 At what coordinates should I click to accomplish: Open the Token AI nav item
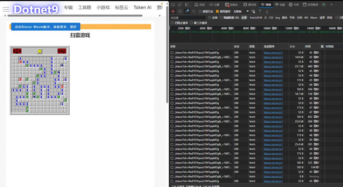(x=142, y=7)
